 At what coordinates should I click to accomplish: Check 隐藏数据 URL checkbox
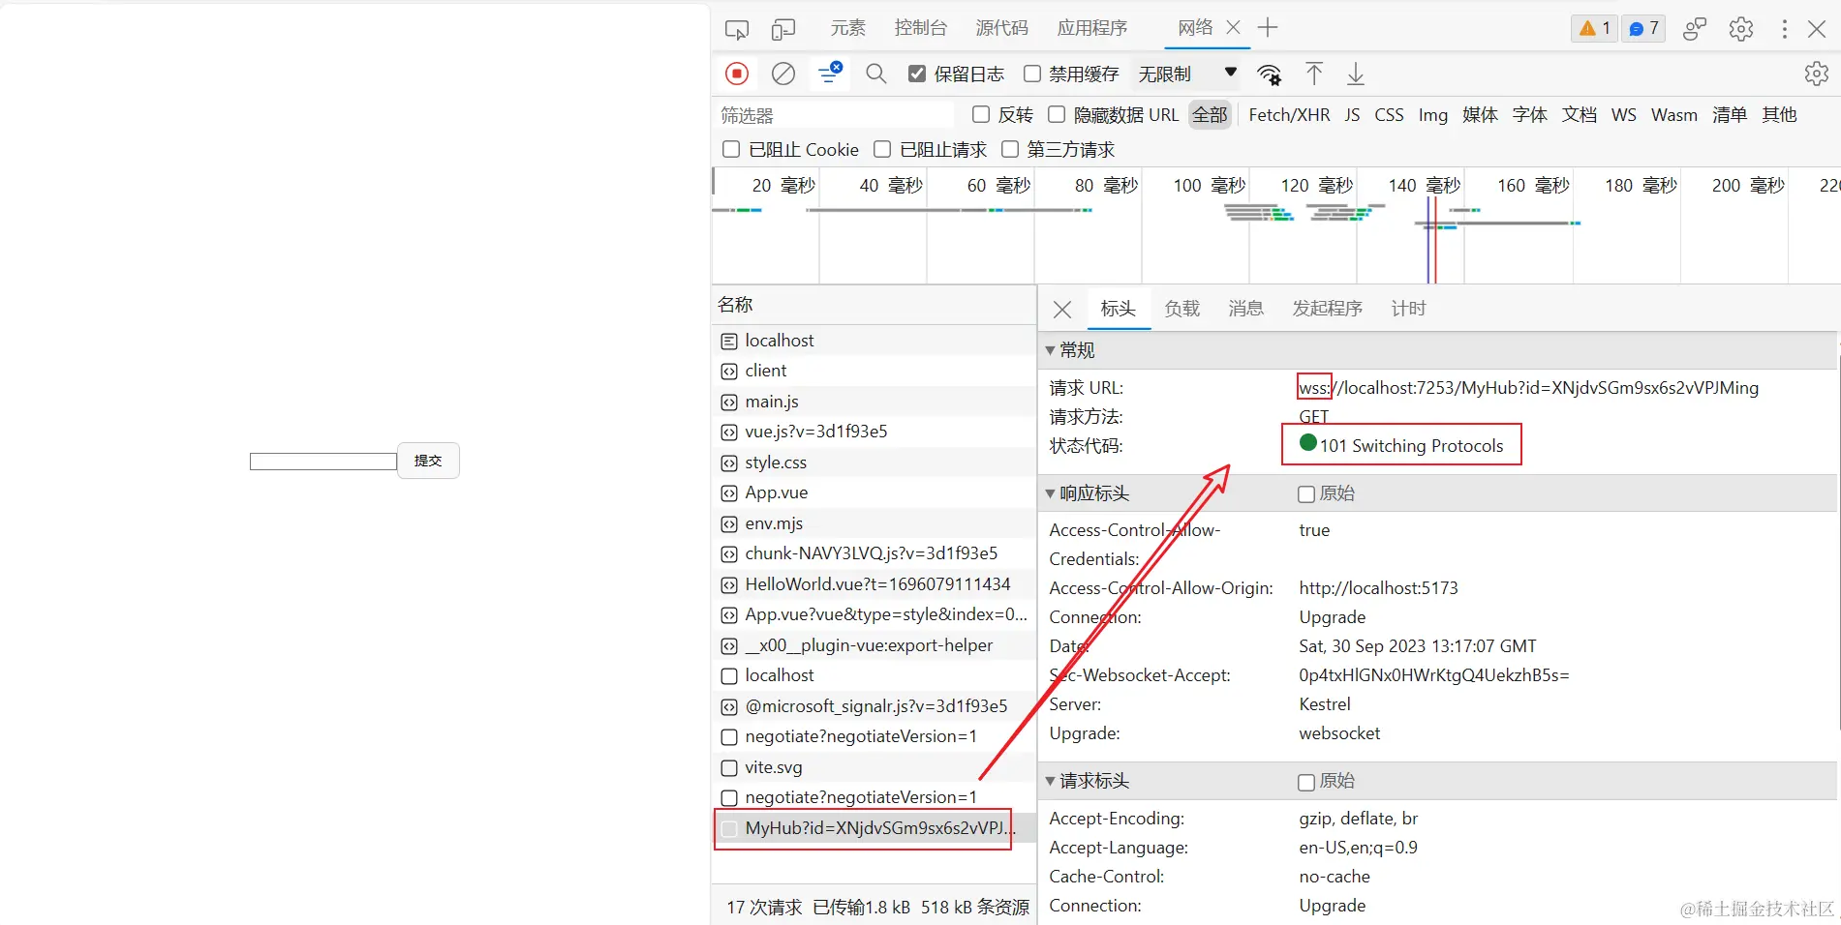point(1057,114)
